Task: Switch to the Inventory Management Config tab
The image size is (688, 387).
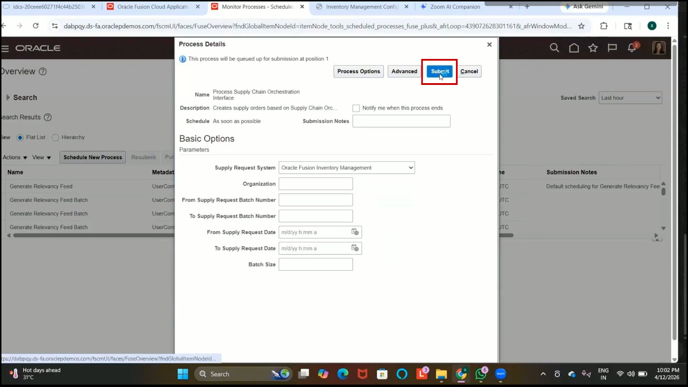Action: click(362, 7)
